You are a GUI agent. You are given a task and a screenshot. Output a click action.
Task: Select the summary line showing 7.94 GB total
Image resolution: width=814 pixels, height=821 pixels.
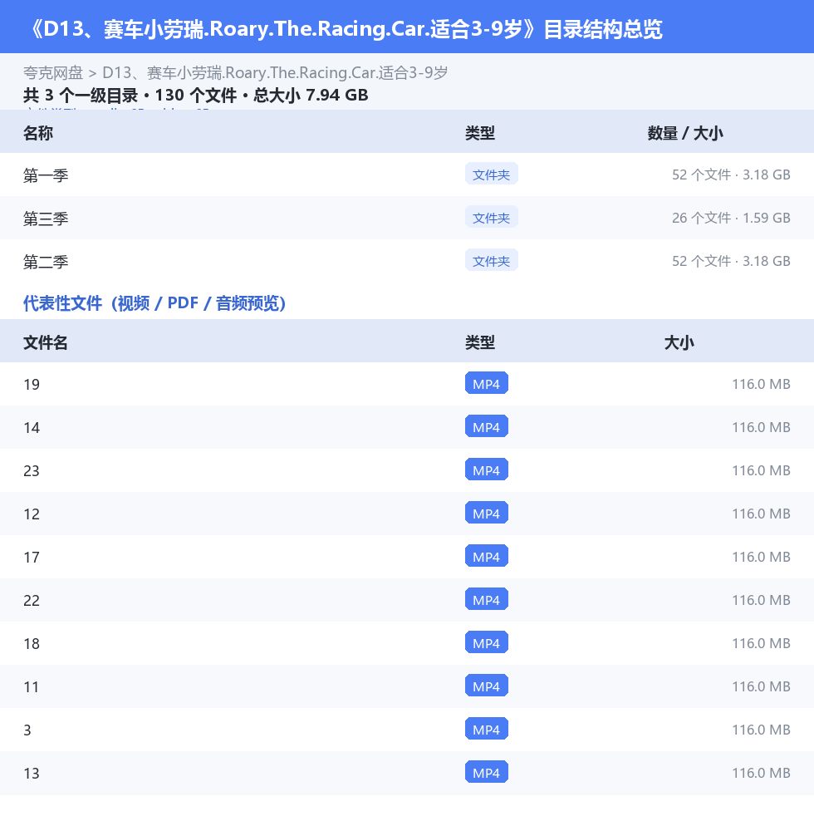[x=195, y=96]
